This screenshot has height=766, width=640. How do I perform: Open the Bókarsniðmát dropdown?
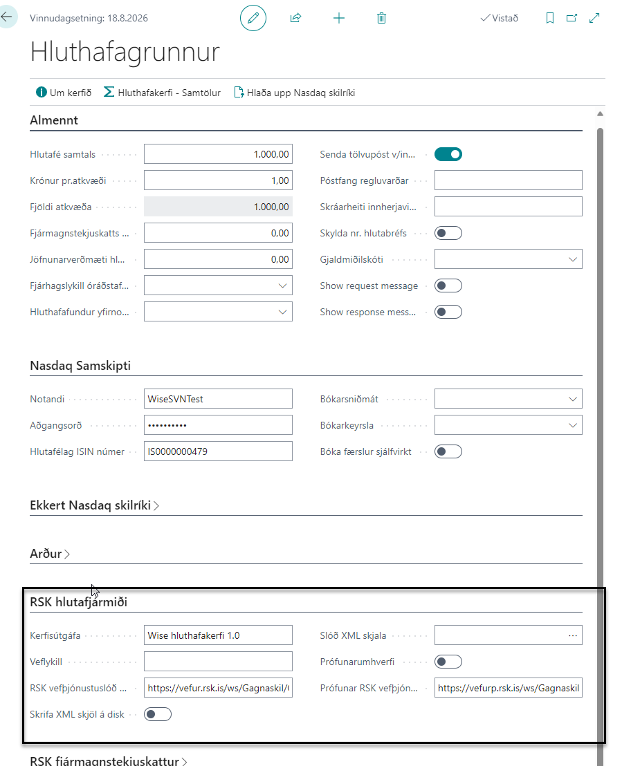(x=572, y=399)
